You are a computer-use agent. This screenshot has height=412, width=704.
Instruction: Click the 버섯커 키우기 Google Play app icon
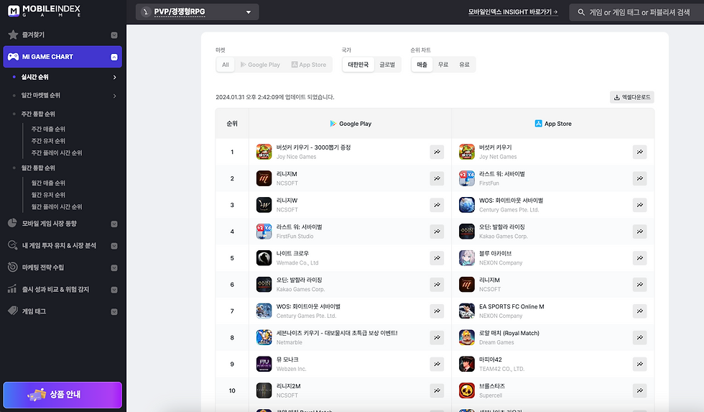coord(264,152)
